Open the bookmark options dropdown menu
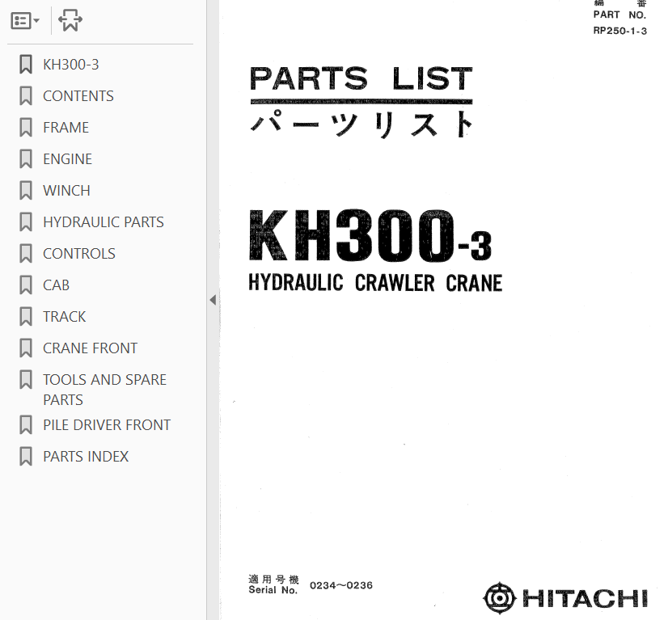Screen dimensions: 668x620 [x=25, y=20]
